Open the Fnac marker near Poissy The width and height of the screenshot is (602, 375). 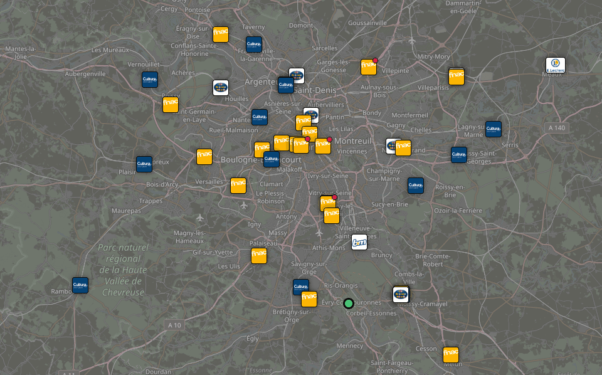pos(171,105)
